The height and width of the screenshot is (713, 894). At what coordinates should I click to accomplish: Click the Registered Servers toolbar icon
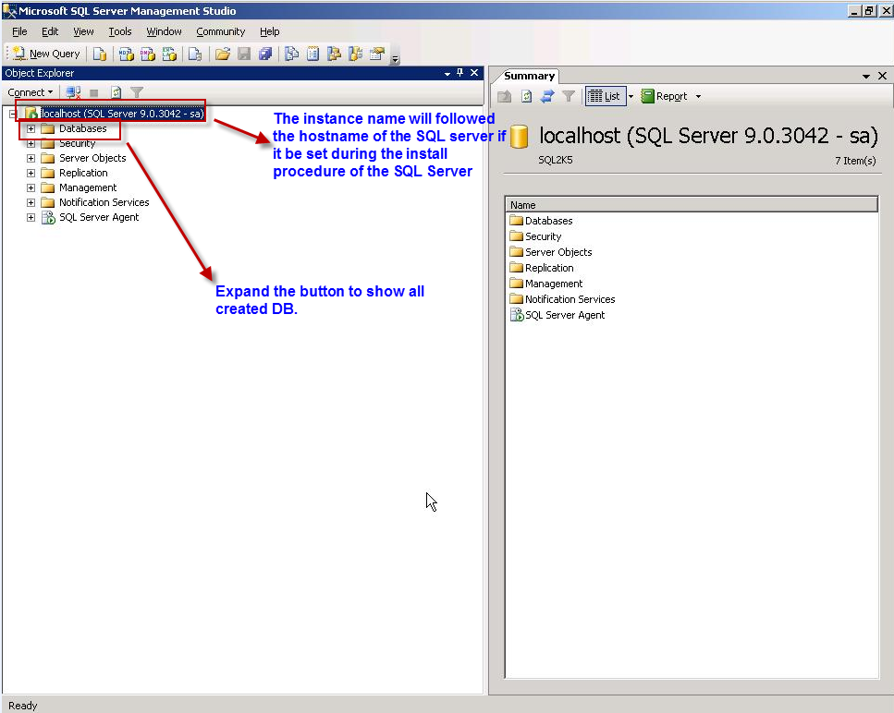pos(290,54)
